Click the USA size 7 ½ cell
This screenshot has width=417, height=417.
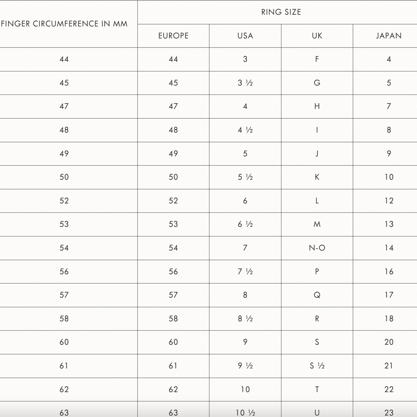245,272
